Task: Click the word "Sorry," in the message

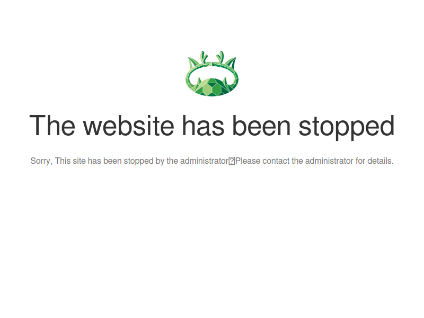Action: coord(41,161)
